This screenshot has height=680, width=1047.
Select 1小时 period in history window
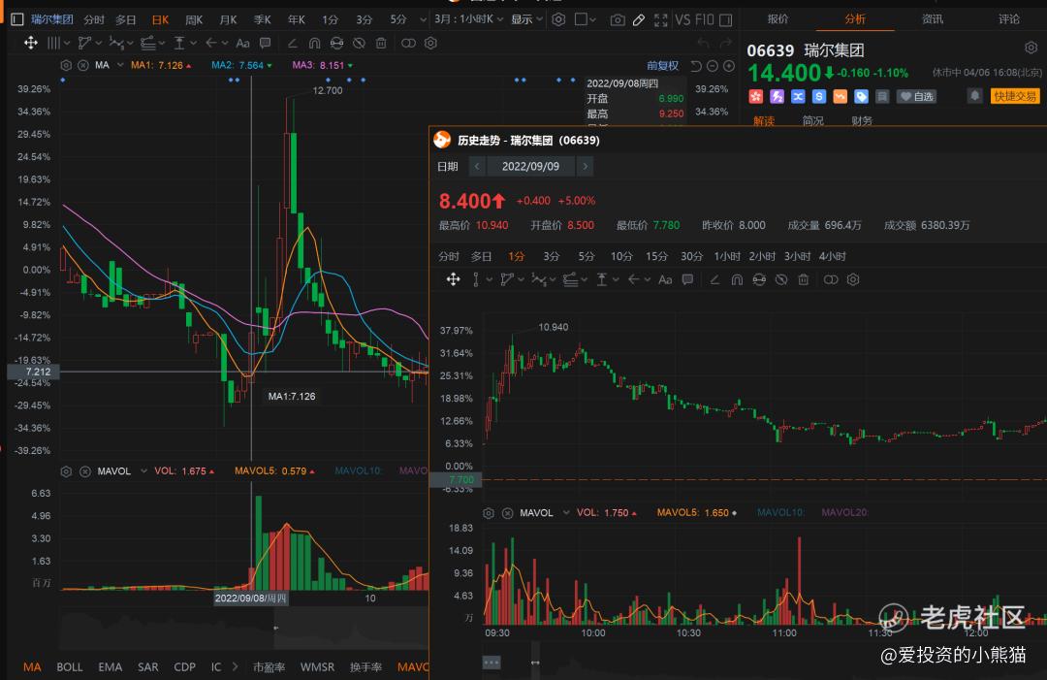click(x=727, y=256)
